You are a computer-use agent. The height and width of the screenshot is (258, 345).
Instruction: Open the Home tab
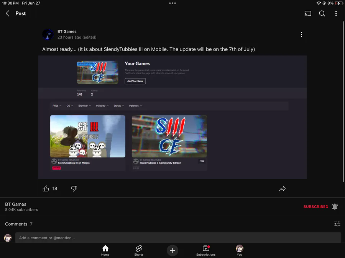[105, 250]
